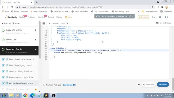
Task: Open the media control icon beside the bookmark star
Action: tap(158, 7)
